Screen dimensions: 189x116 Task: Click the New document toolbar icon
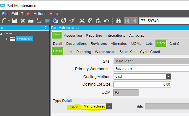point(4,21)
